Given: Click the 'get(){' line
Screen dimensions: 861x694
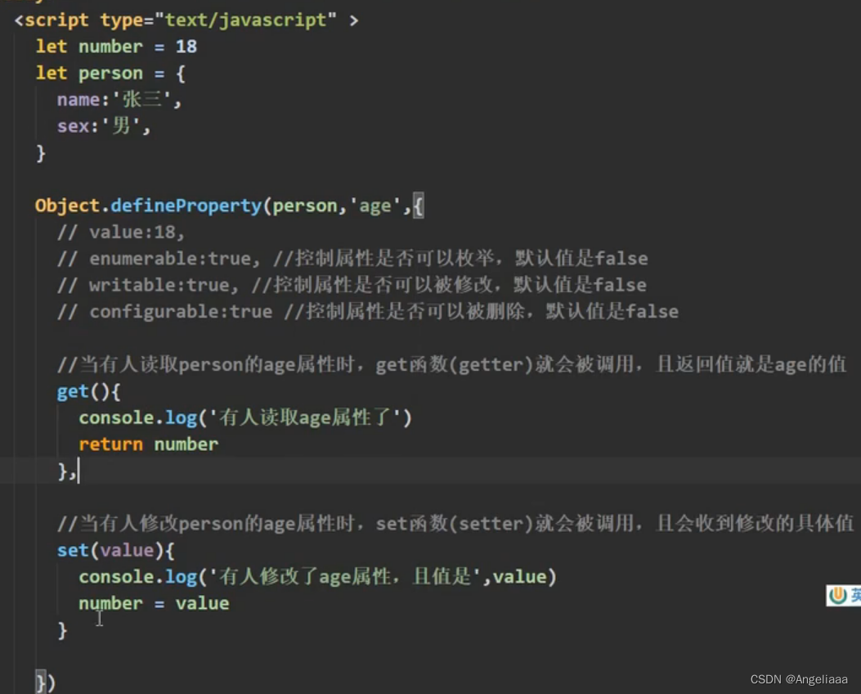Looking at the screenshot, I should pyautogui.click(x=88, y=392).
